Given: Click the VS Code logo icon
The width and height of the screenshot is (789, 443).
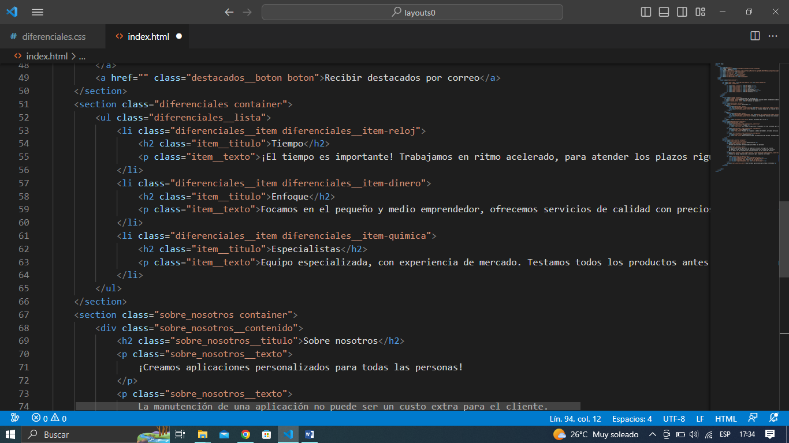Looking at the screenshot, I should click(12, 12).
